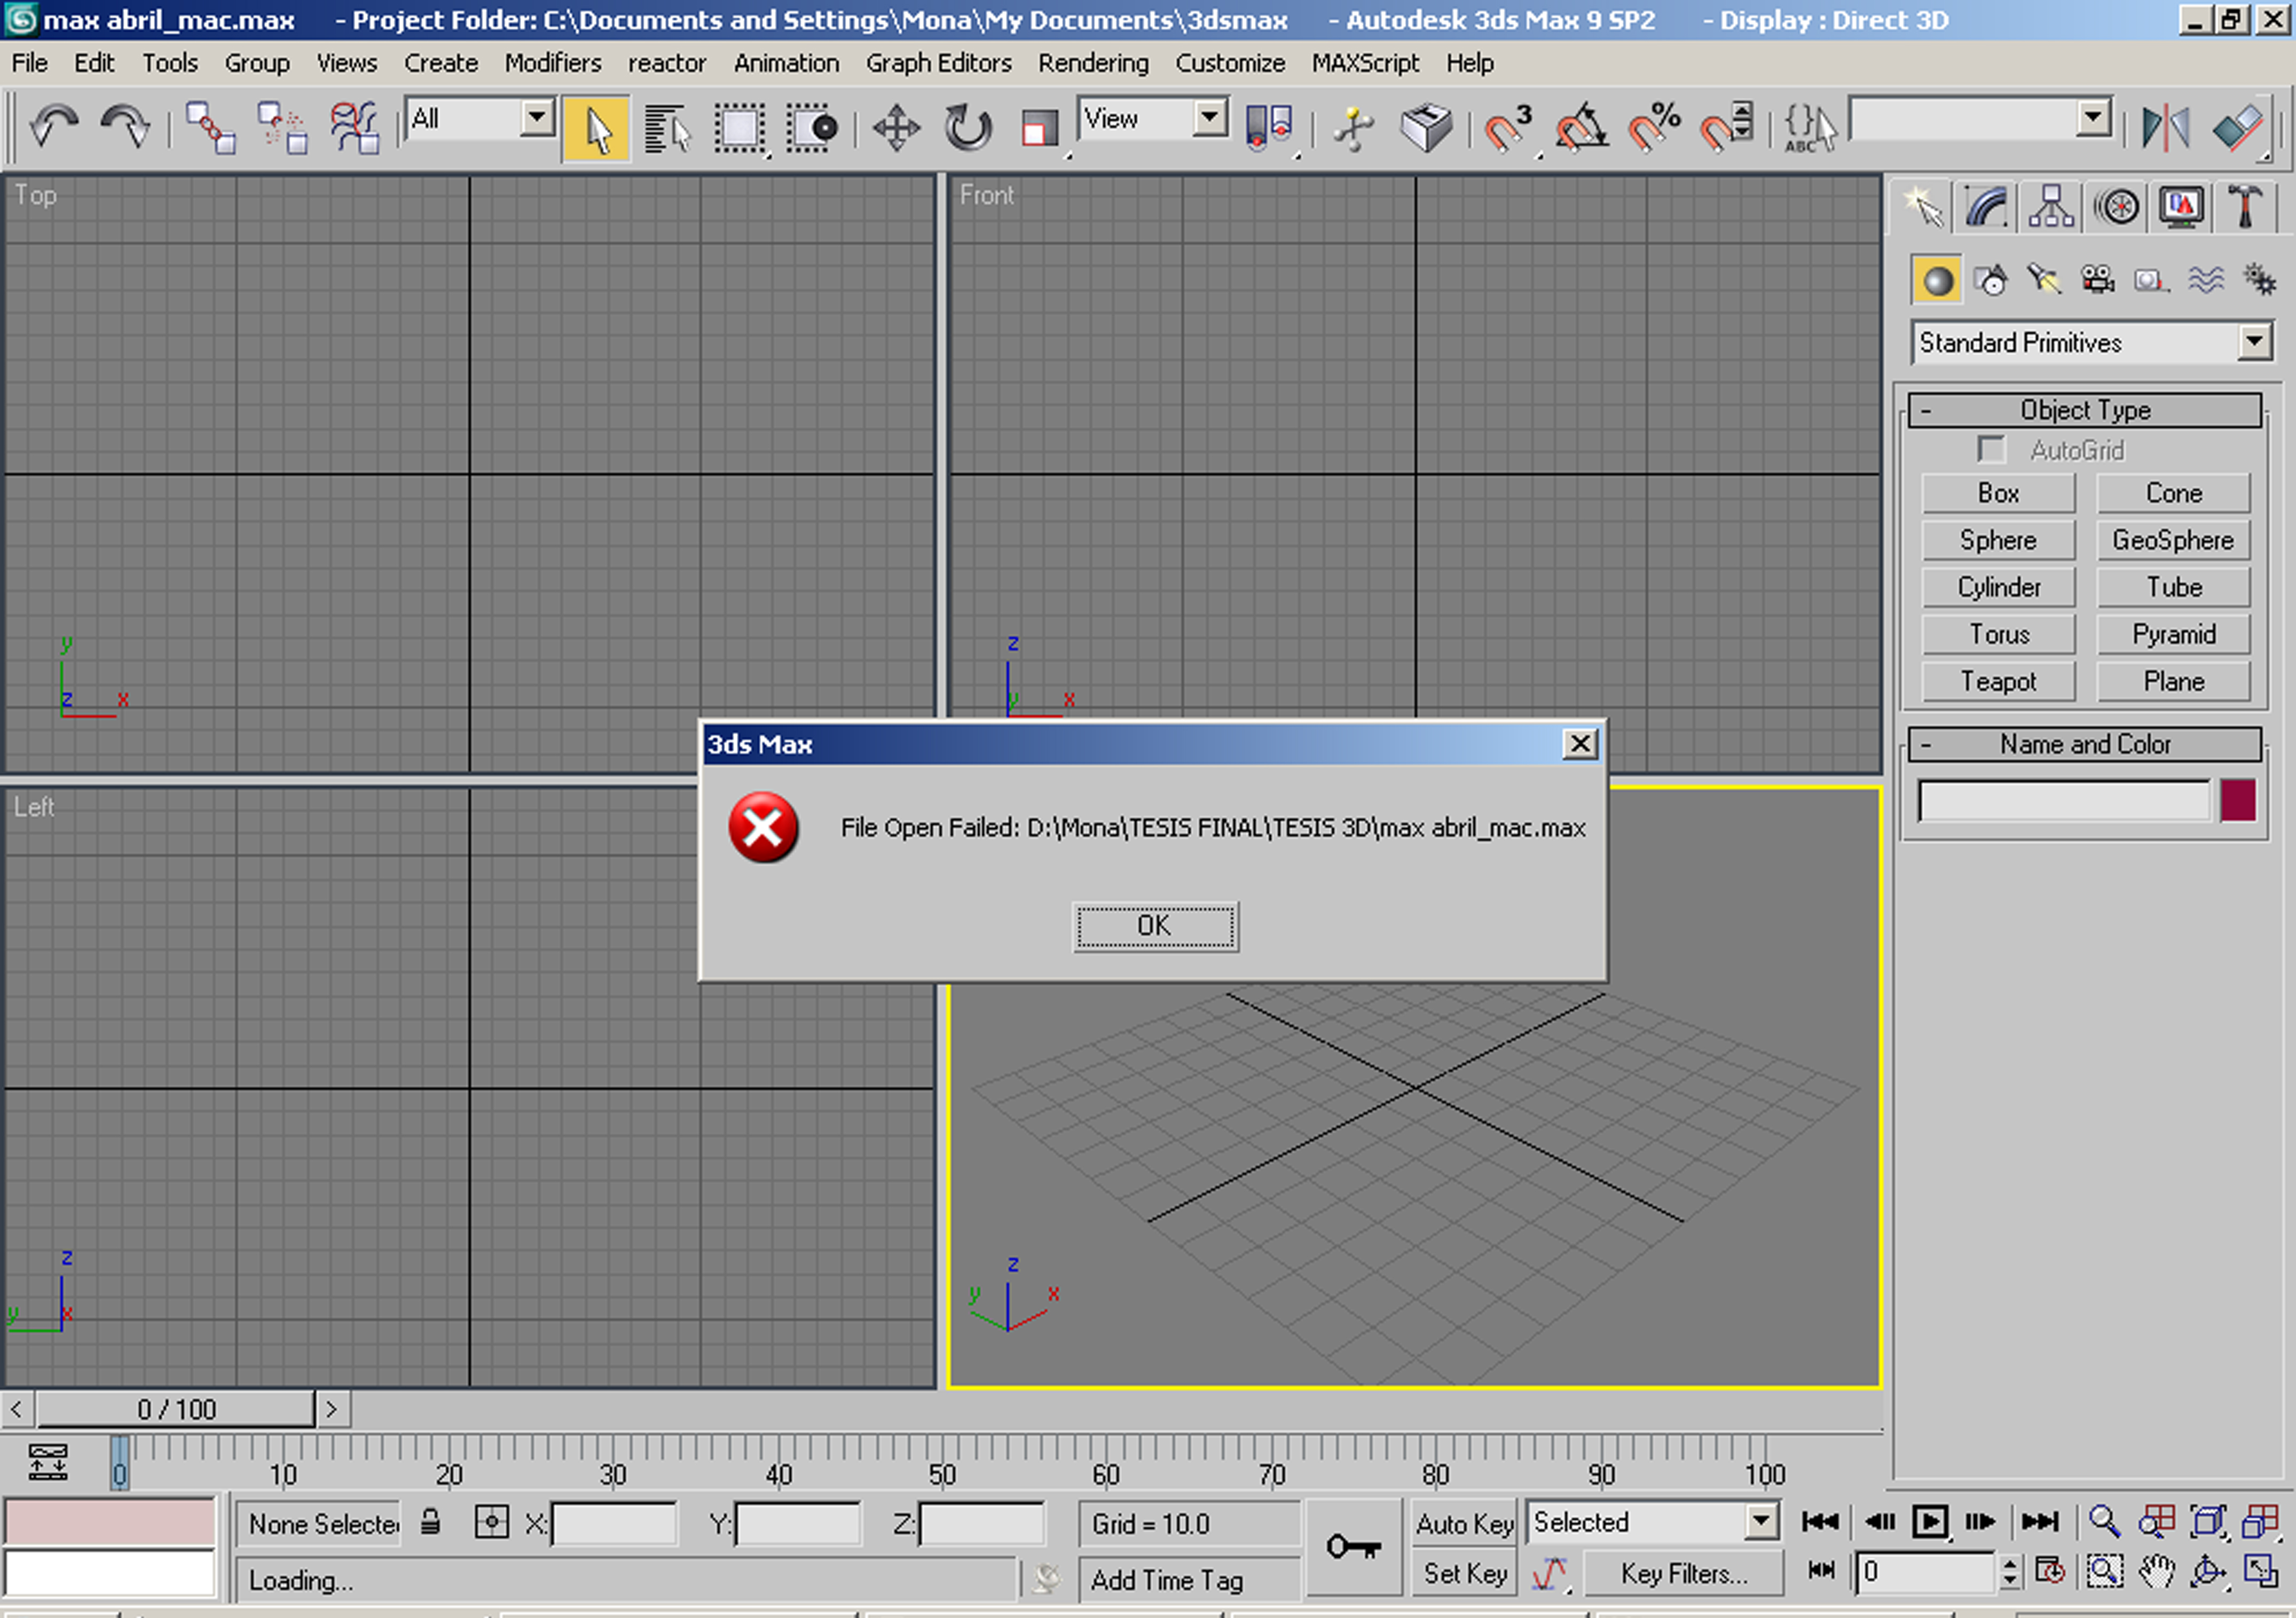Open the Modifiers menu

552,63
